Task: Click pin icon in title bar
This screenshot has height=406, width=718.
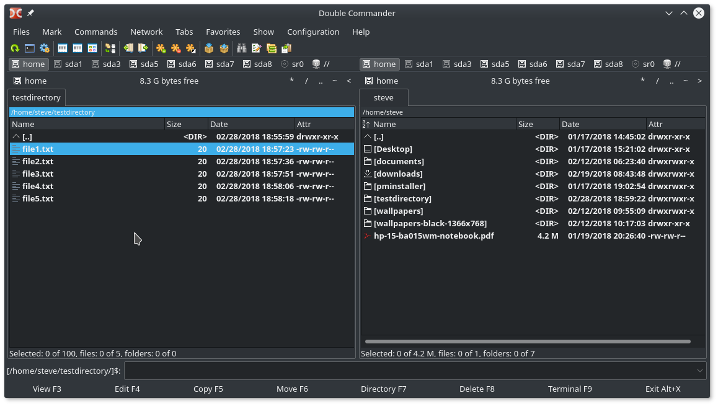Action: pos(30,13)
